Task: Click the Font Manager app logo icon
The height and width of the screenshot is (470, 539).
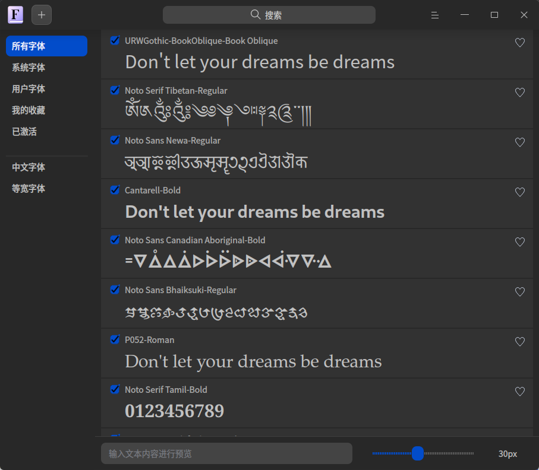Action: tap(15, 15)
